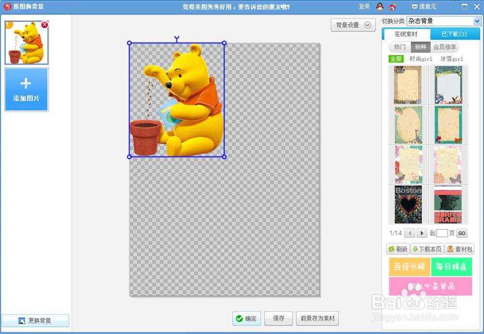Click the bottom-right selection corner handle

pyautogui.click(x=225, y=157)
